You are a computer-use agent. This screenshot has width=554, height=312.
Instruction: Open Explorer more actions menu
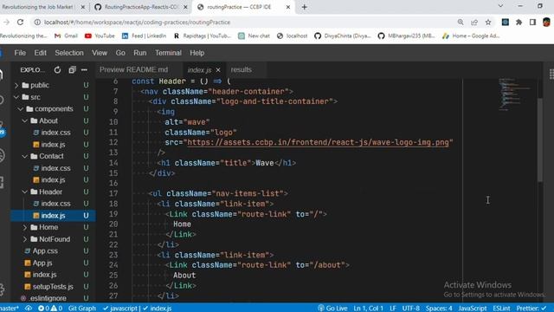[84, 70]
